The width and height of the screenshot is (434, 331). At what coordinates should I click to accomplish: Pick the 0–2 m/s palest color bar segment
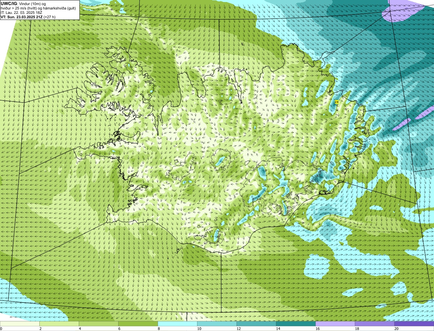(20, 324)
